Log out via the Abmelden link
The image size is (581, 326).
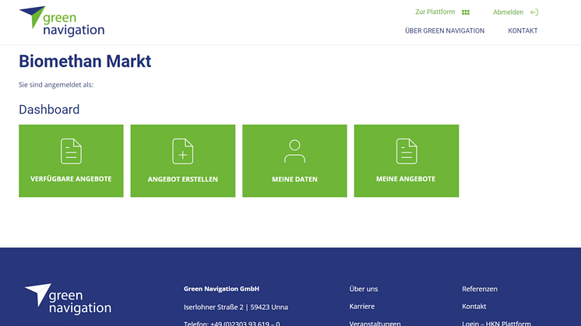508,12
